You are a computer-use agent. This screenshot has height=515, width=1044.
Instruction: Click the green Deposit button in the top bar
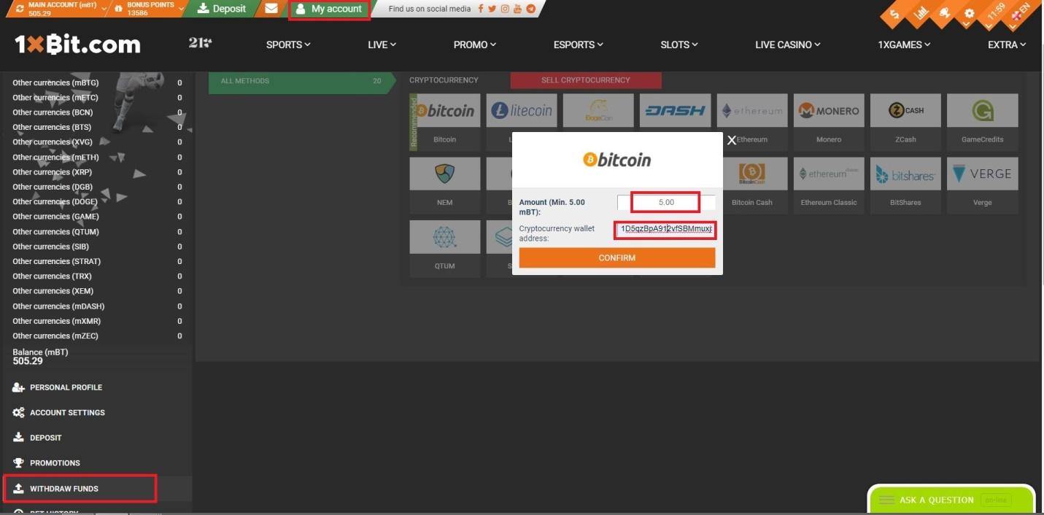222,9
